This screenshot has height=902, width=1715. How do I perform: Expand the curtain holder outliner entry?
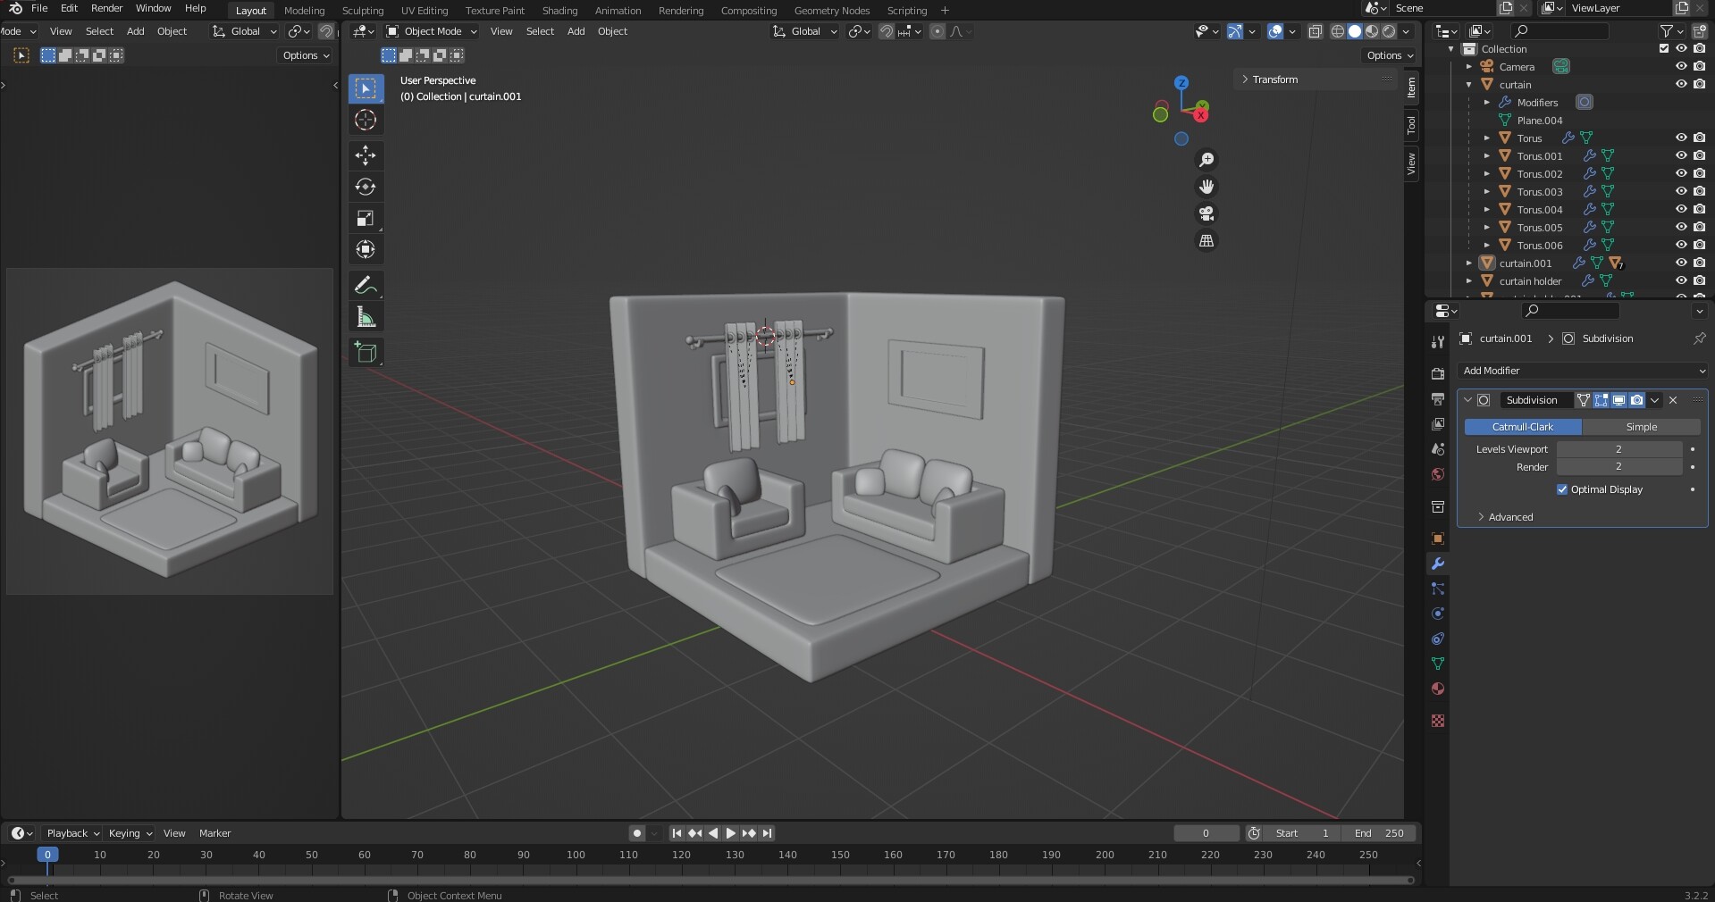coord(1468,280)
